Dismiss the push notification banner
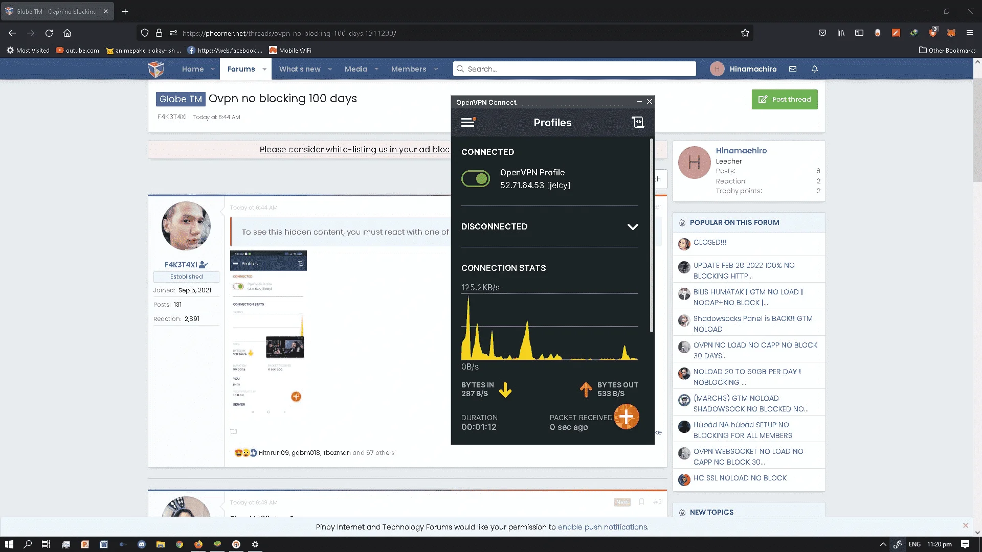 [x=966, y=525]
